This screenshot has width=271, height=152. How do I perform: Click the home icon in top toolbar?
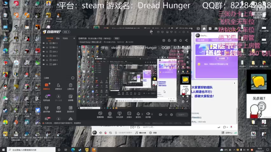204,29
